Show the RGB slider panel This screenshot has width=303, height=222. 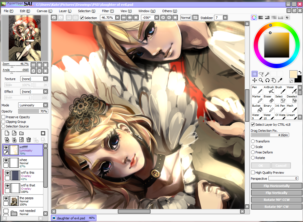click(261, 18)
